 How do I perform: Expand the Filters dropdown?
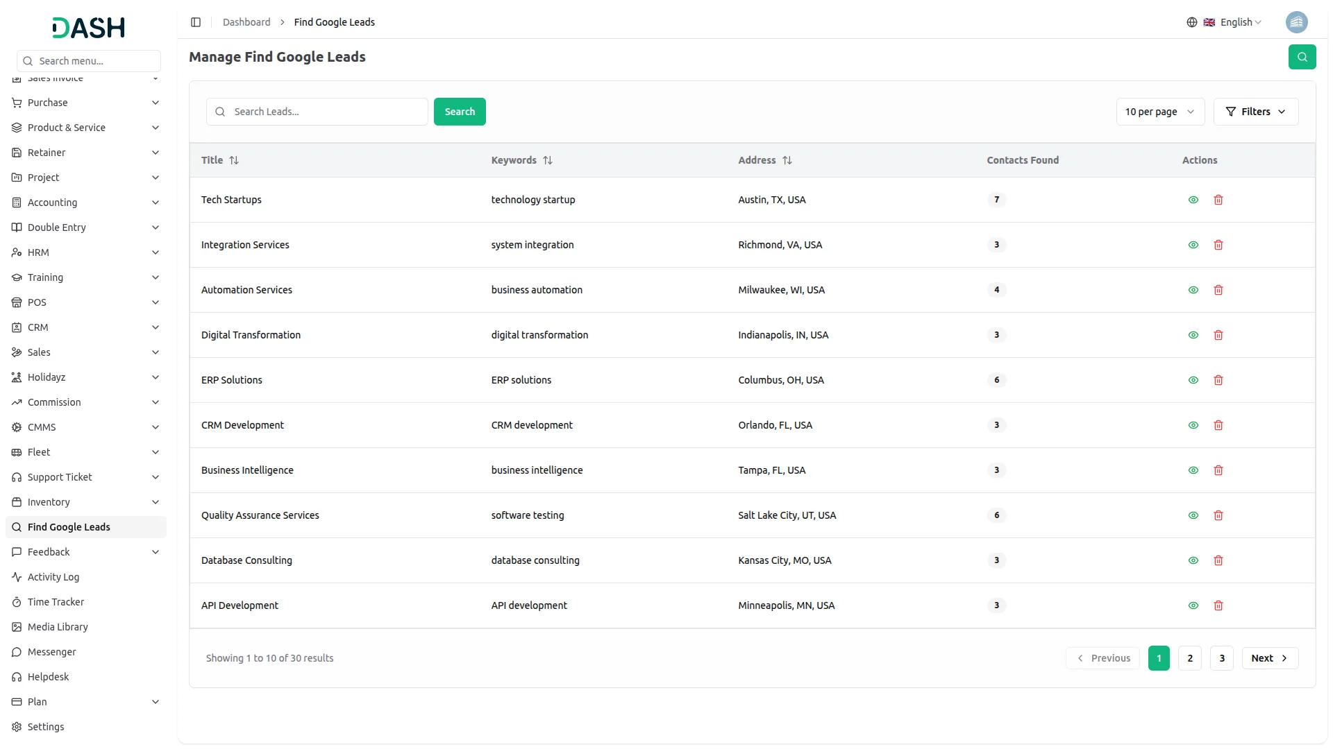pos(1255,112)
